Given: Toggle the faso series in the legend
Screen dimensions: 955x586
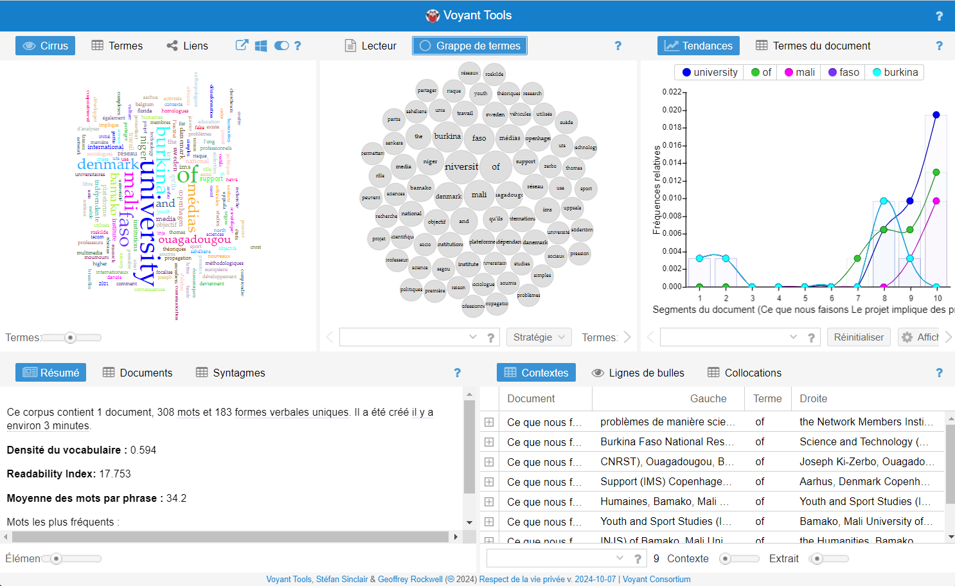Looking at the screenshot, I should pyautogui.click(x=844, y=72).
